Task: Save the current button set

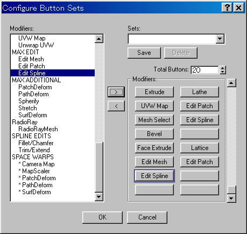Action: pos(144,53)
